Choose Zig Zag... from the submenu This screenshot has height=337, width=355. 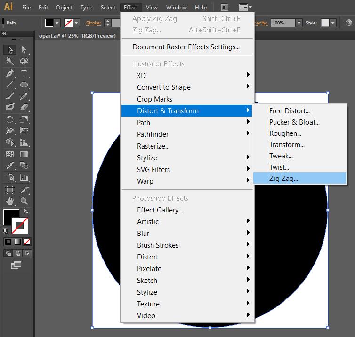click(283, 179)
